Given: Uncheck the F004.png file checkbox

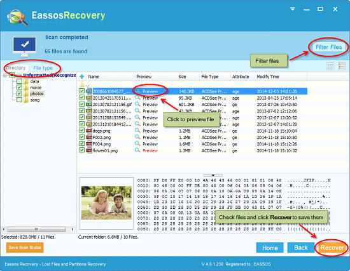Looking at the screenshot, I should coord(81,144).
